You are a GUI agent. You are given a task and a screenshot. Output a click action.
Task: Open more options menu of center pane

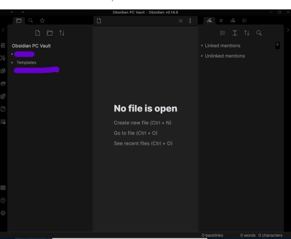(x=190, y=21)
